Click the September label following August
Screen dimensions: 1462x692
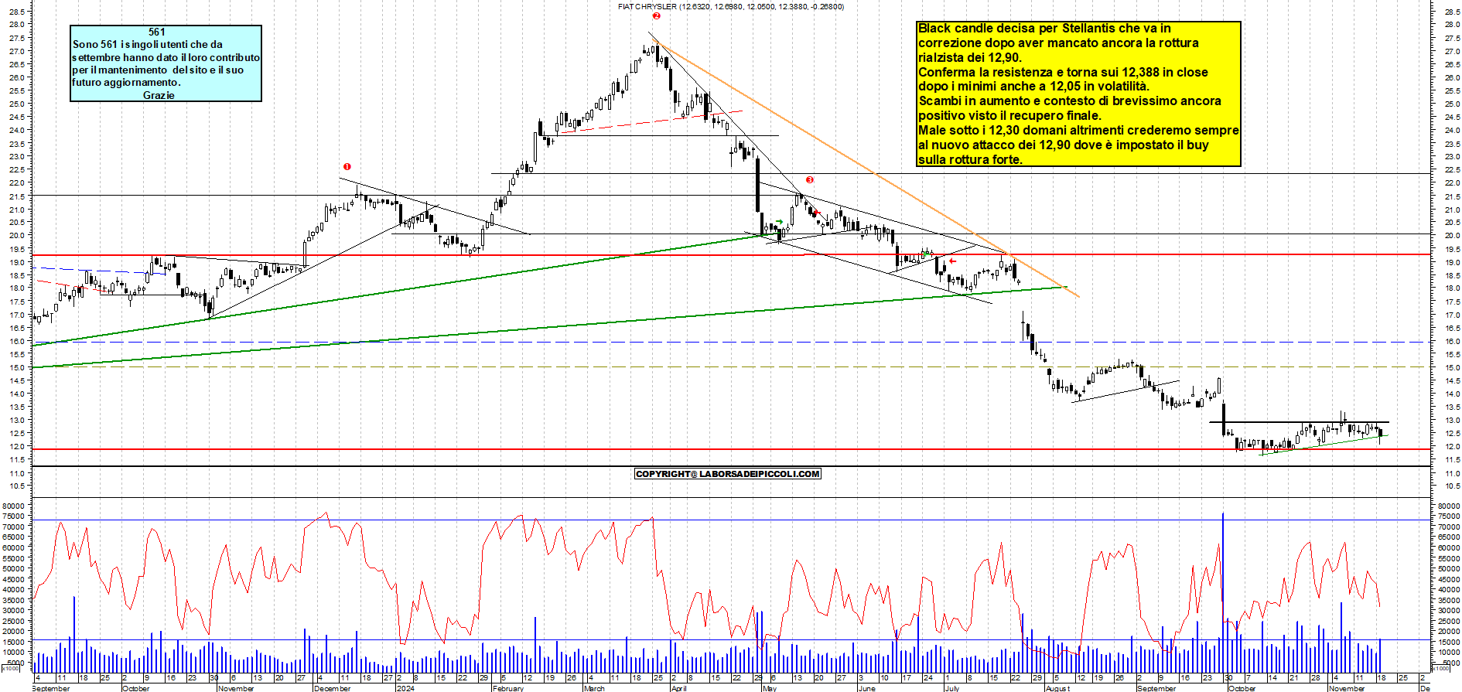1156,688
